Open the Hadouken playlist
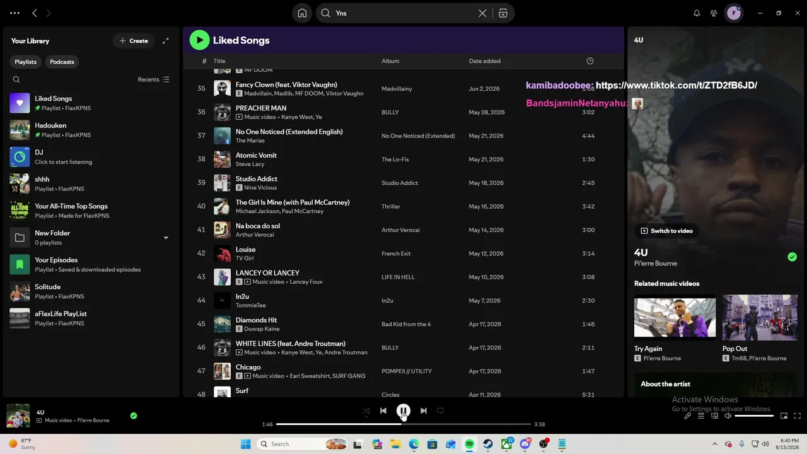The height and width of the screenshot is (454, 807). (91, 130)
